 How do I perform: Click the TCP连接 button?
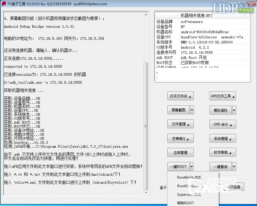pos(234,187)
